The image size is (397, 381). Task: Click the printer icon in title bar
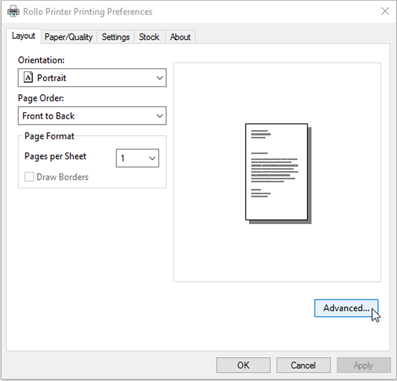pyautogui.click(x=13, y=11)
